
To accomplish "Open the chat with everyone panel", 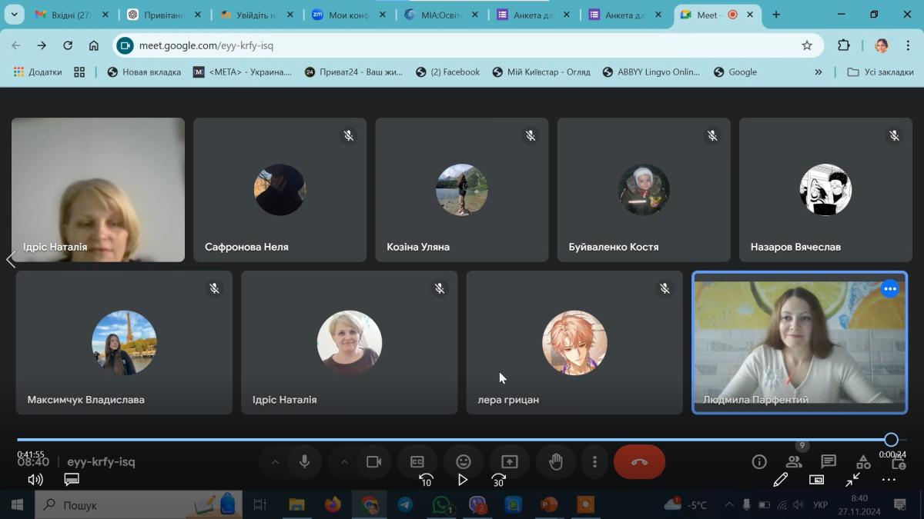I will [x=829, y=461].
